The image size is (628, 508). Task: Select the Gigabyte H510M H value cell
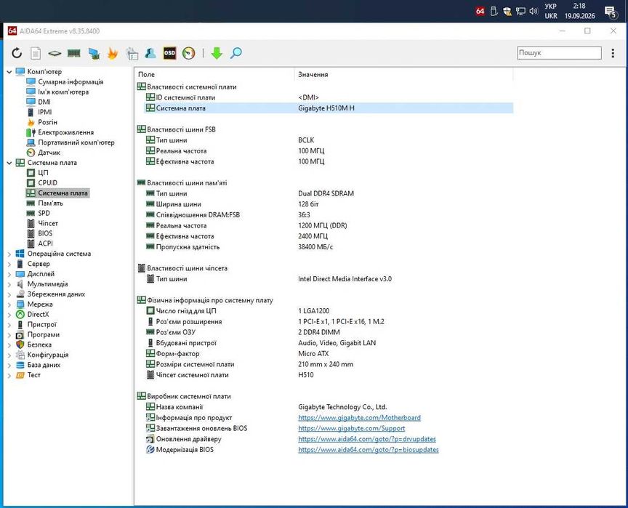[x=326, y=108]
